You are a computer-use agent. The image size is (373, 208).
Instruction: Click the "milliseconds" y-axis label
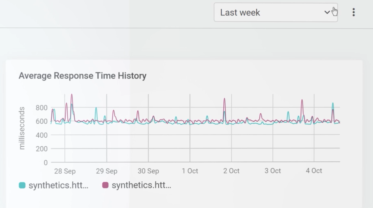point(22,128)
